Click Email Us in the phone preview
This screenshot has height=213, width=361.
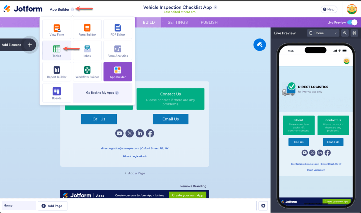coord(333,142)
